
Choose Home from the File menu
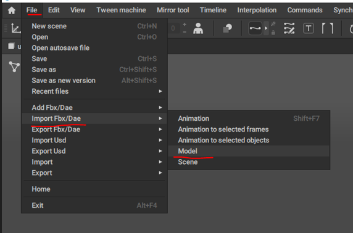pyautogui.click(x=94, y=189)
